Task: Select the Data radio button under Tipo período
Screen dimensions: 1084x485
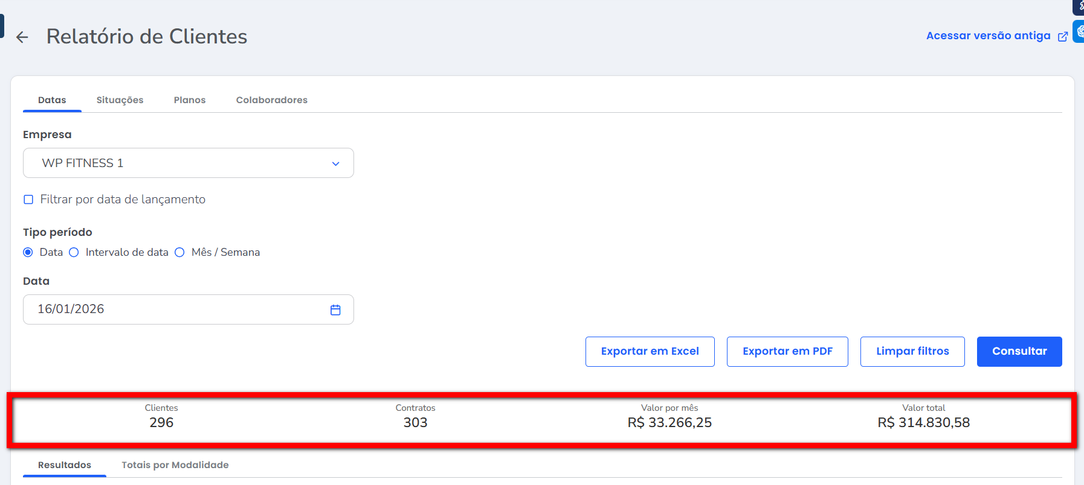Action: pos(28,253)
